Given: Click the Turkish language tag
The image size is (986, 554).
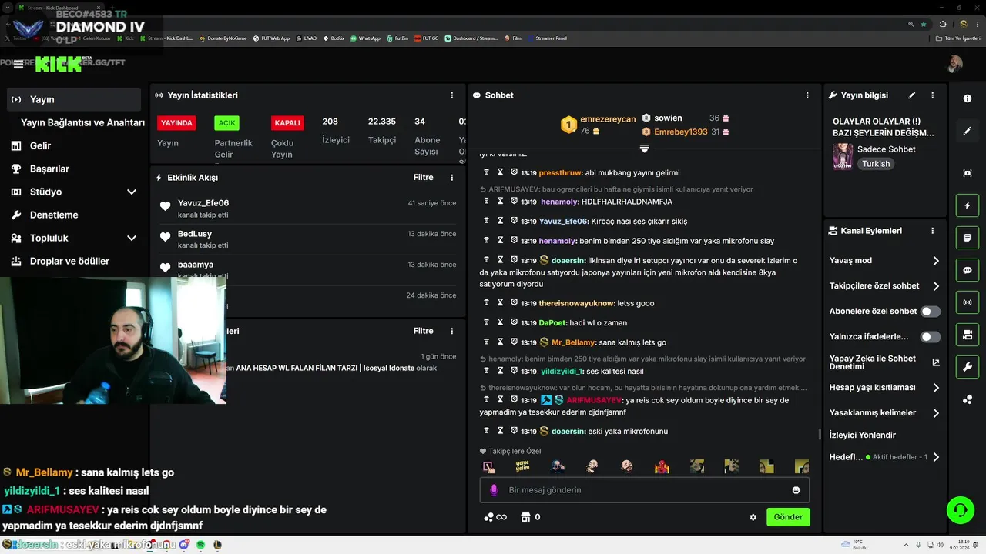Looking at the screenshot, I should pos(876,164).
